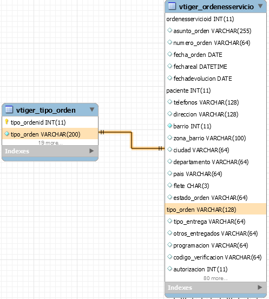This screenshot has width=269, height=299.
Task: Select the paciente INT(11) column
Action: tap(215, 90)
